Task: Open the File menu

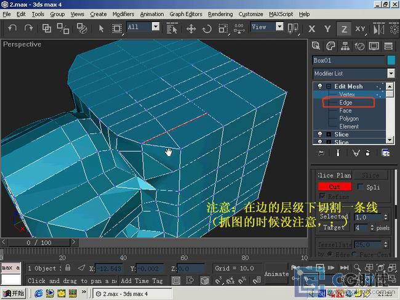Action: (x=7, y=14)
